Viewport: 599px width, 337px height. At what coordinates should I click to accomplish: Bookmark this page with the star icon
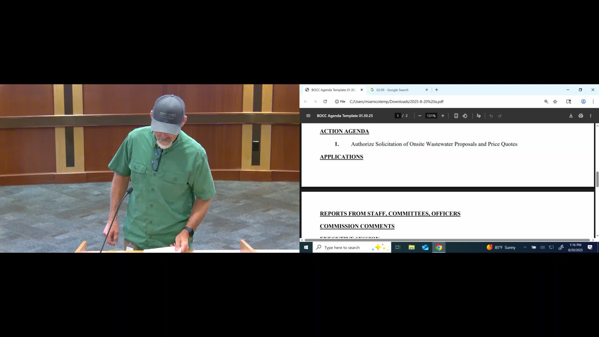click(555, 101)
